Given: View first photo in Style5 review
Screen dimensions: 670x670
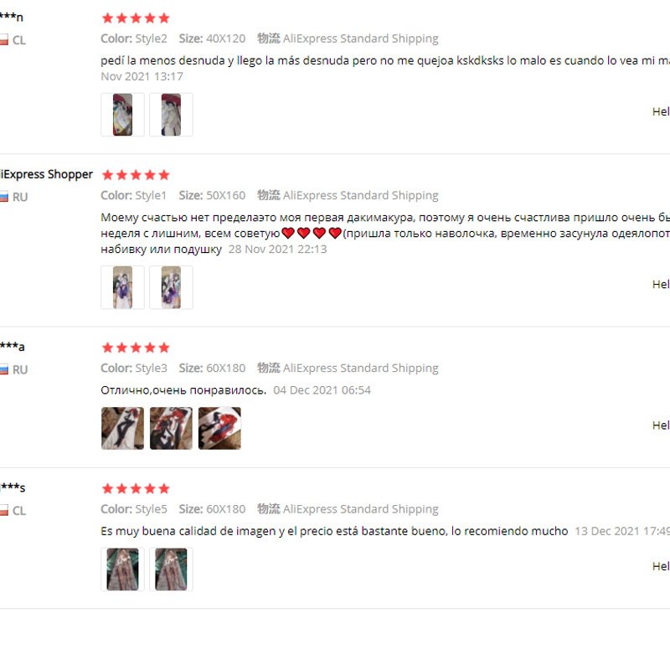Looking at the screenshot, I should (122, 569).
